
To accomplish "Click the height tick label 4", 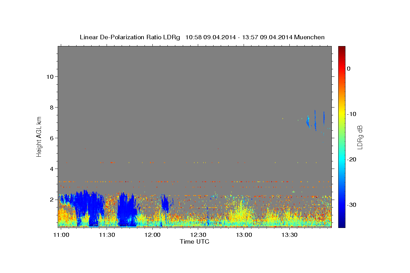I will pyautogui.click(x=52, y=169).
